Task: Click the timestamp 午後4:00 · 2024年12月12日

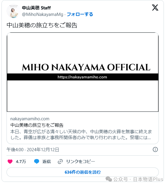Action: pyautogui.click(x=33, y=149)
